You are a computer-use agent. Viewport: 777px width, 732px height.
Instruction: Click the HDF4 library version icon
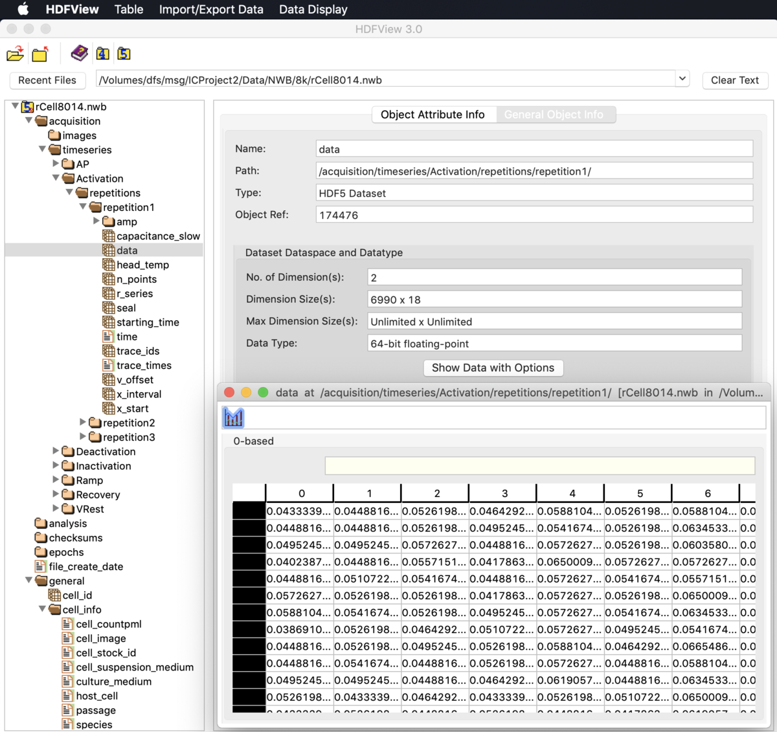[x=102, y=54]
